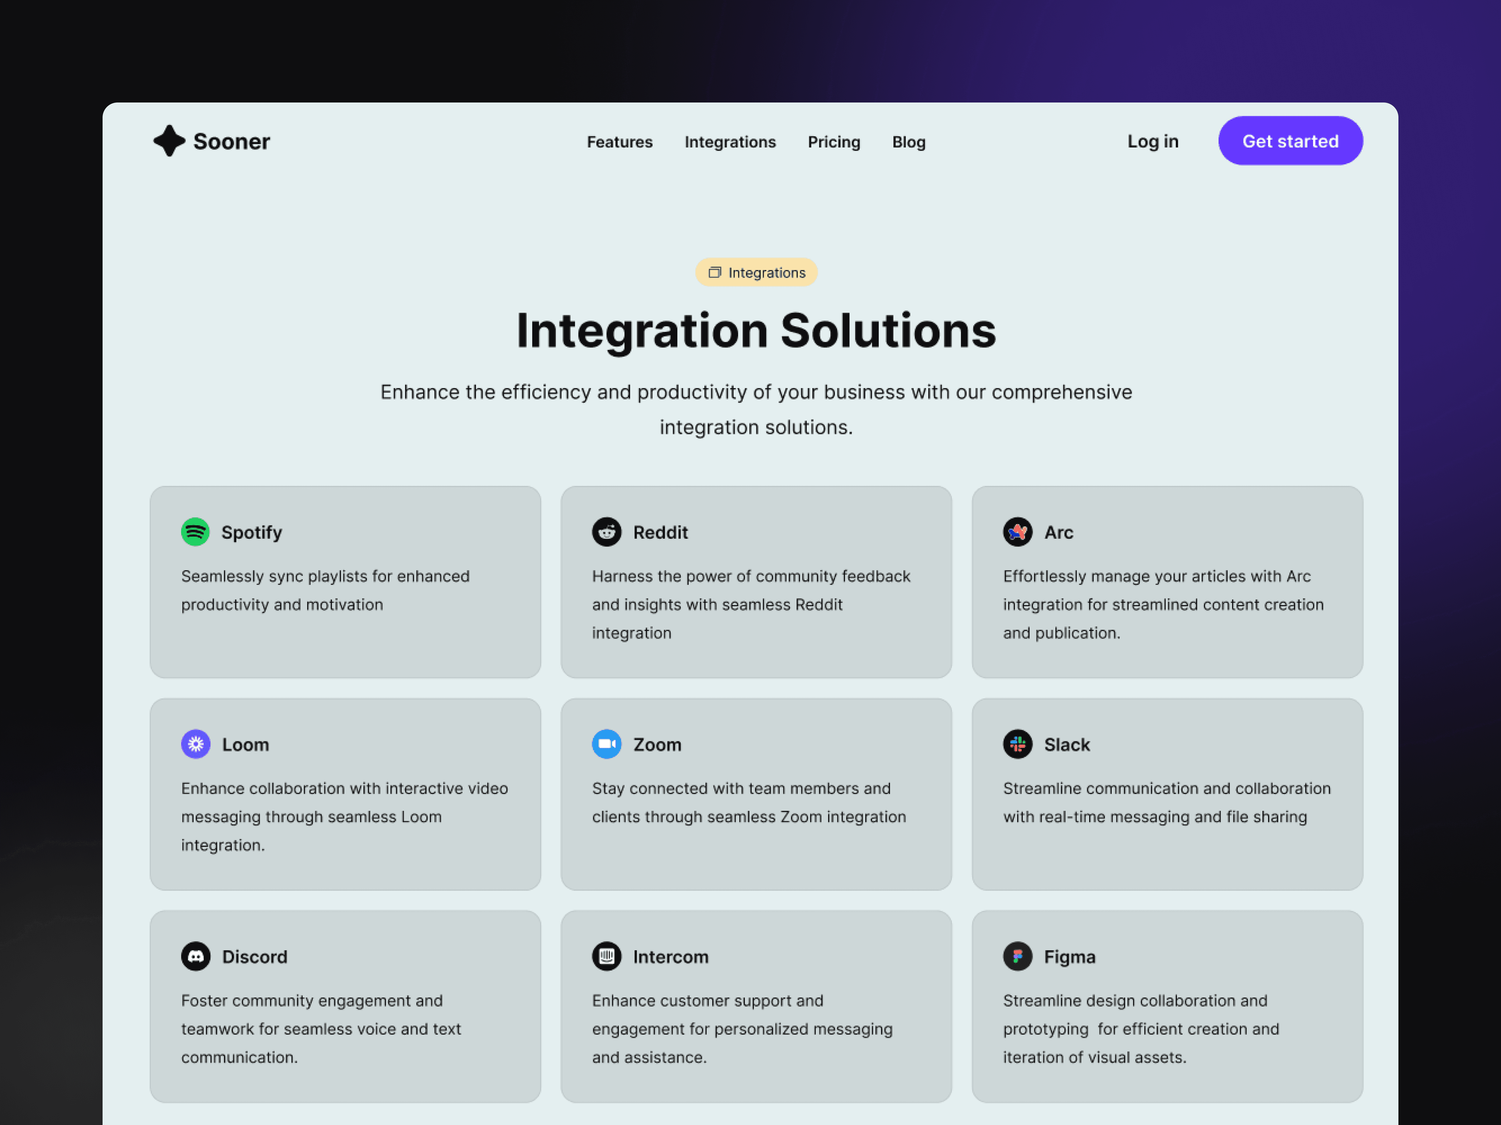This screenshot has width=1501, height=1125.
Task: Select the Pricing nav tab
Action: [834, 141]
